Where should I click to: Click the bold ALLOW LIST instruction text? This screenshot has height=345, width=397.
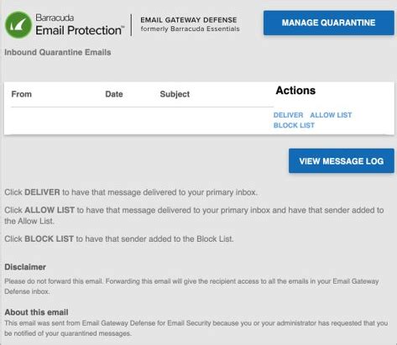50,210
